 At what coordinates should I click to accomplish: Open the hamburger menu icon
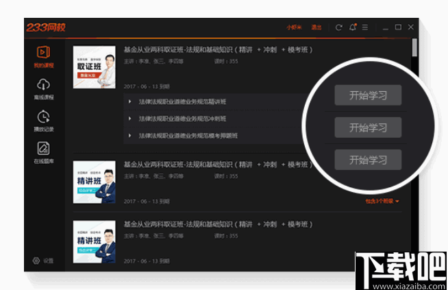click(365, 27)
